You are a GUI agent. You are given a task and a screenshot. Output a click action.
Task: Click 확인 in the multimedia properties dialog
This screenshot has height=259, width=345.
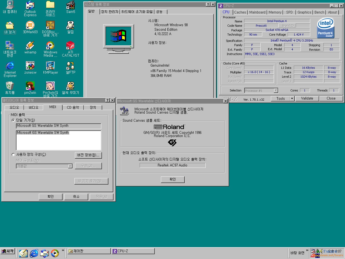(x=51, y=197)
